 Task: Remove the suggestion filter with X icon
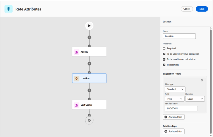pyautogui.click(x=202, y=80)
